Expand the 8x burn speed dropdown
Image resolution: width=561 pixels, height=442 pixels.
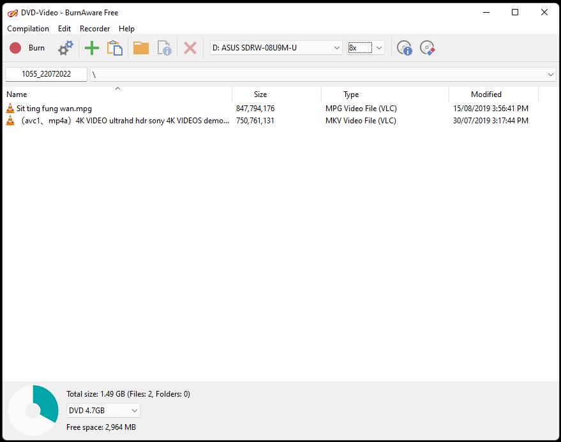click(378, 47)
